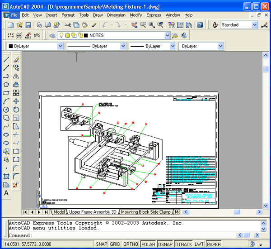Click the Help question mark icon
Image resolution: width=271 pixels, height=249 pixels.
tap(200, 25)
